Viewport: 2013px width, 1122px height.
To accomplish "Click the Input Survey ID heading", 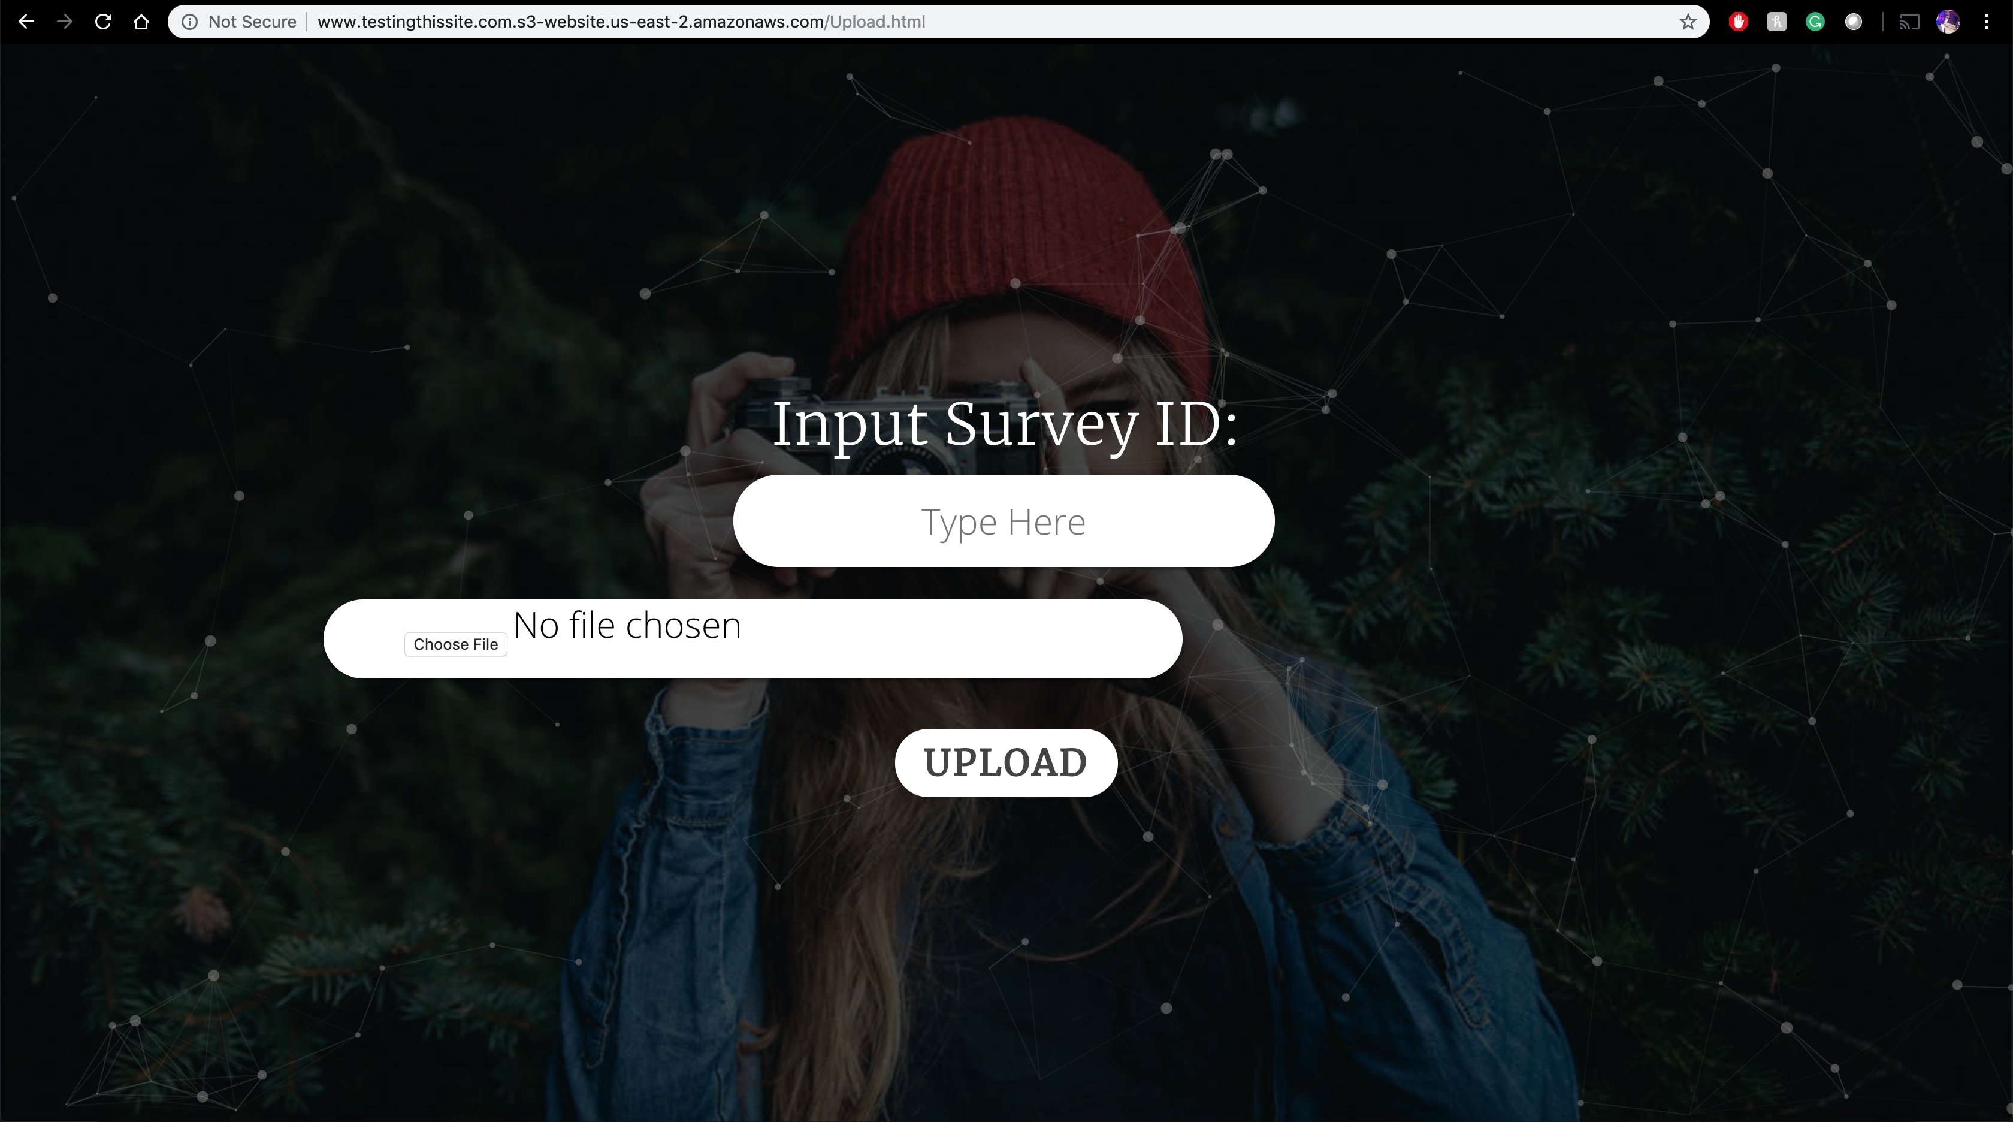I will 1005,424.
